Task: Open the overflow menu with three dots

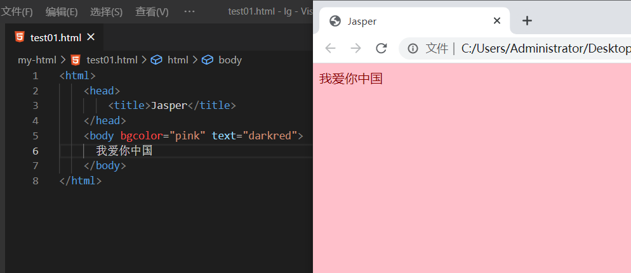Action: click(189, 11)
